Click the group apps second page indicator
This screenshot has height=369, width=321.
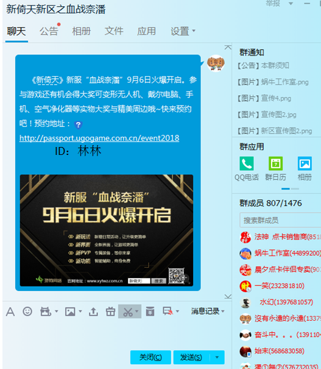(x=295, y=188)
